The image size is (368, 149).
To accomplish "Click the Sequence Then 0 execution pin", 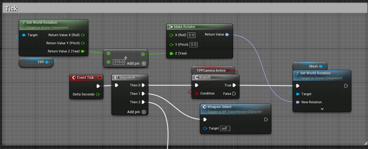I will [143, 85].
